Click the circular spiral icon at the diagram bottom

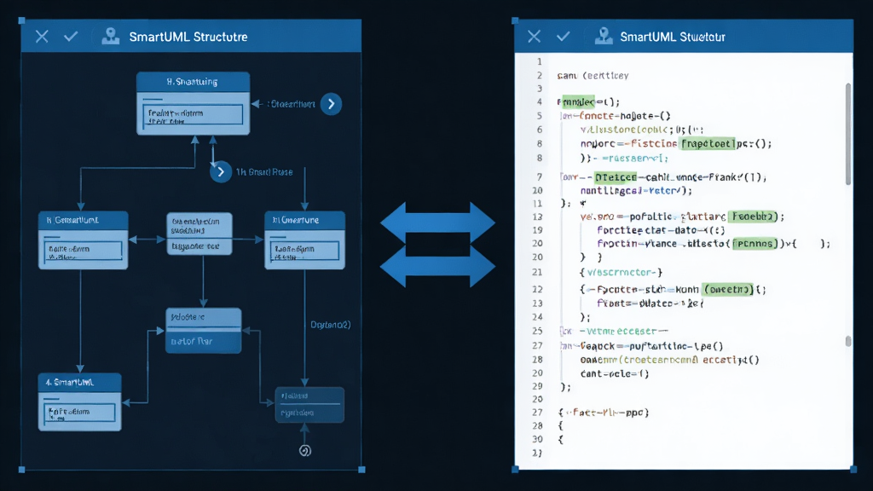coord(304,451)
